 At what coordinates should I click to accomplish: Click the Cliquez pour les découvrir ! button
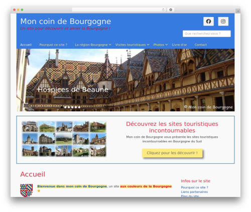[x=172, y=153]
